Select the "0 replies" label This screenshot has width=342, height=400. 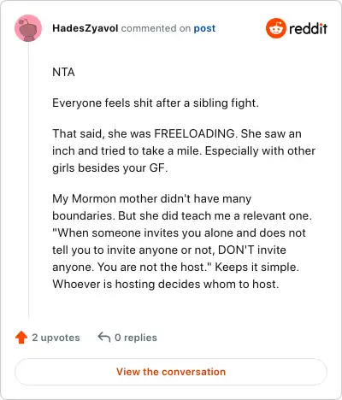point(136,338)
